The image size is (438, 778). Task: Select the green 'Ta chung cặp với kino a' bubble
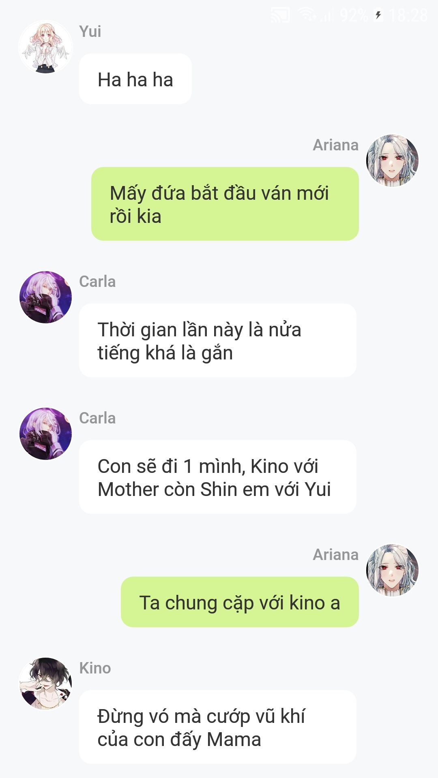pyautogui.click(x=240, y=602)
